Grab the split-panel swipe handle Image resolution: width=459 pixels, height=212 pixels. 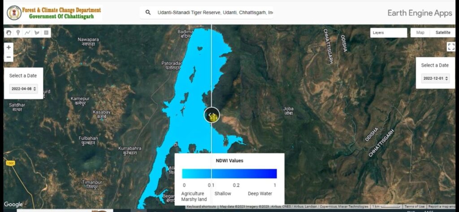tap(212, 115)
